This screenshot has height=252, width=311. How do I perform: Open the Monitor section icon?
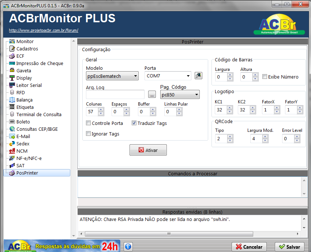(12, 41)
